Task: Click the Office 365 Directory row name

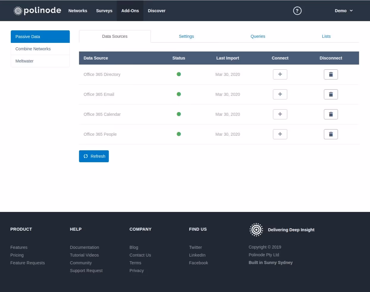Action: pos(102,74)
